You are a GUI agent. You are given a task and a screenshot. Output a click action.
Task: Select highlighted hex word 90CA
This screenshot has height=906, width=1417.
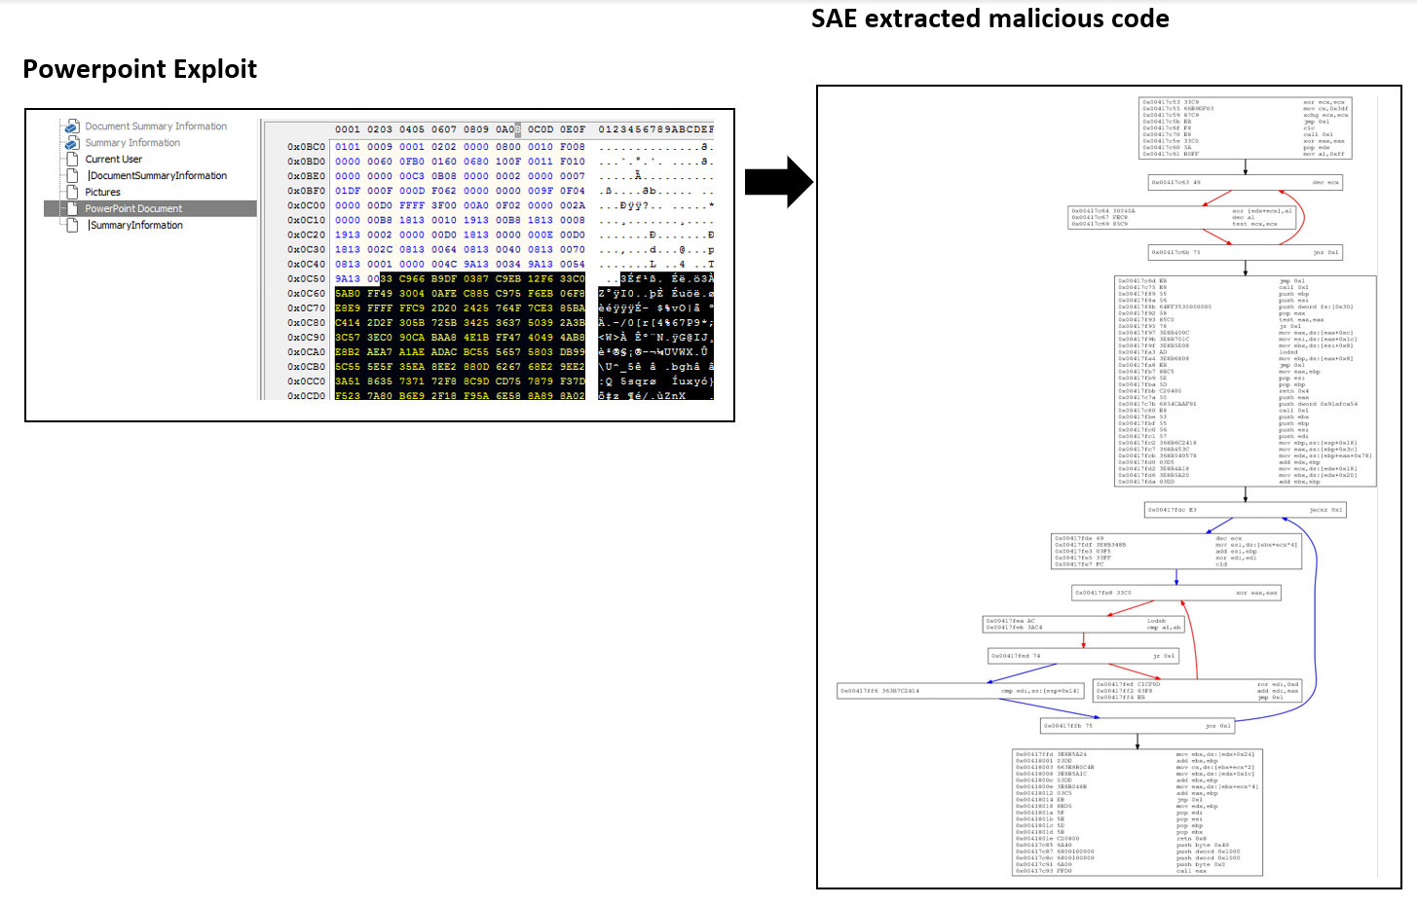click(x=412, y=338)
